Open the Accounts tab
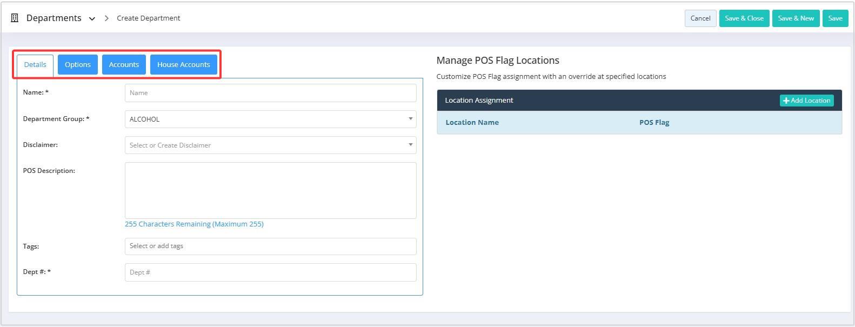This screenshot has height=327, width=855. pyautogui.click(x=124, y=64)
